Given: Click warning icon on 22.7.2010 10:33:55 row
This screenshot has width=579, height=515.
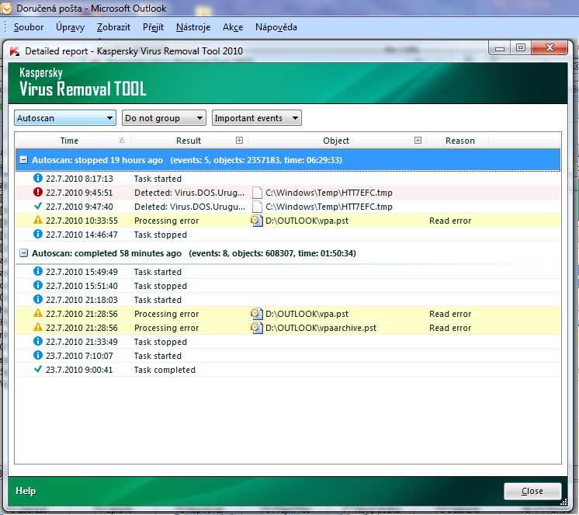Looking at the screenshot, I should [x=38, y=221].
